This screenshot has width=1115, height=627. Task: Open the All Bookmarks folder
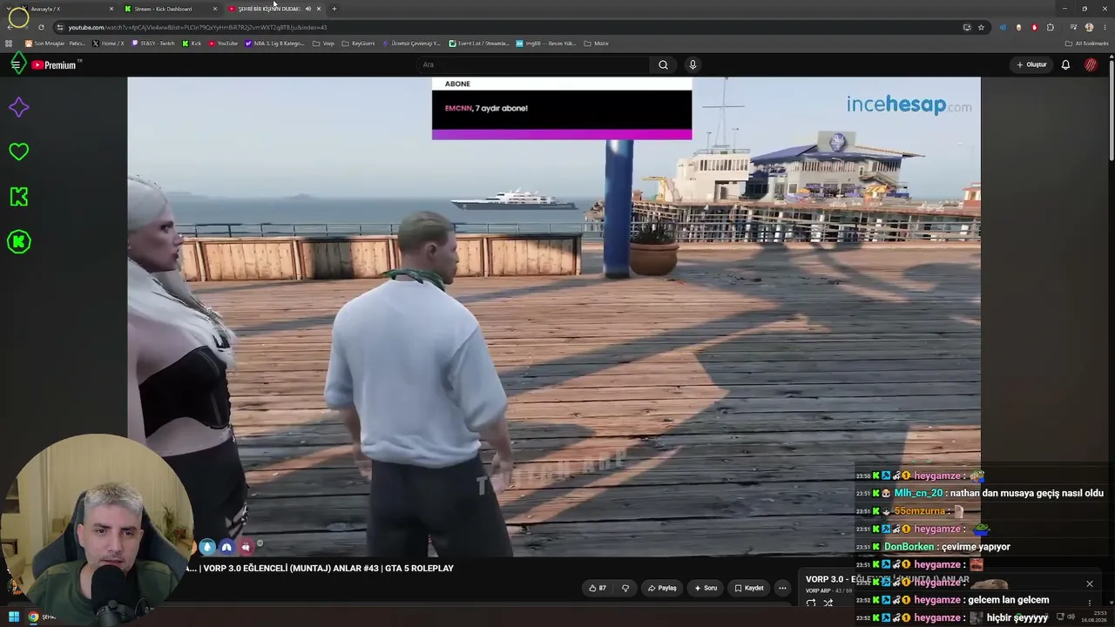pos(1087,44)
